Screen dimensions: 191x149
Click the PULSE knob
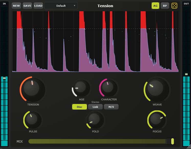point(33,120)
